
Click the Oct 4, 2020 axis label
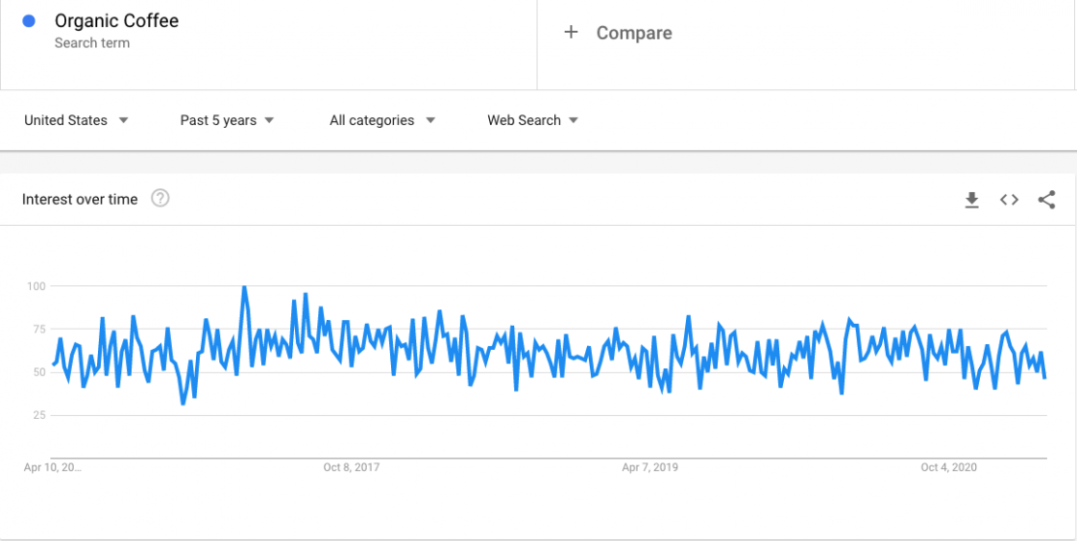pos(949,467)
